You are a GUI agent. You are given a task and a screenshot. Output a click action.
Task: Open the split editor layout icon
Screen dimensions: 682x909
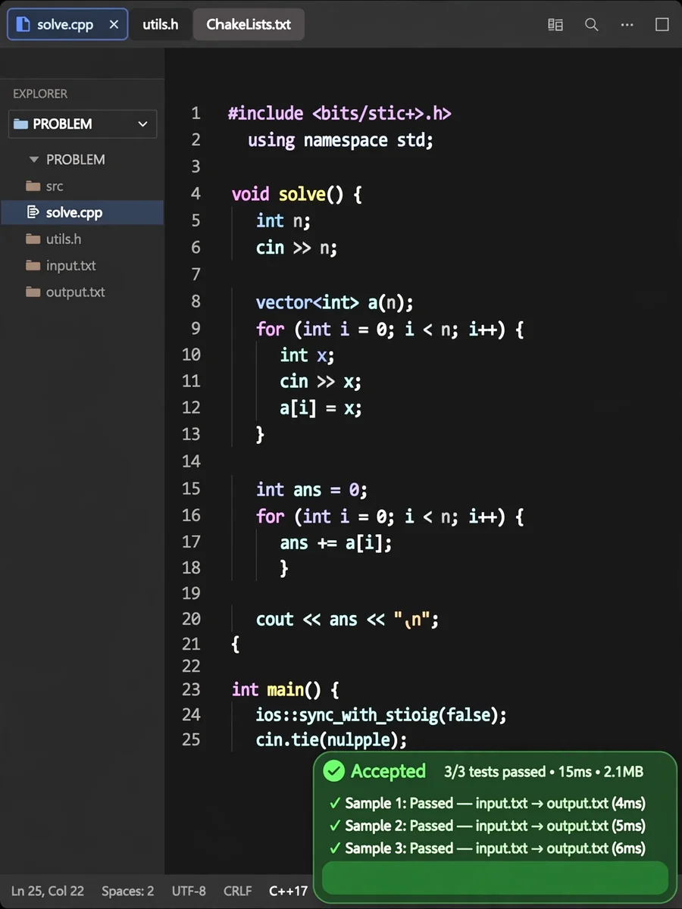tap(555, 24)
